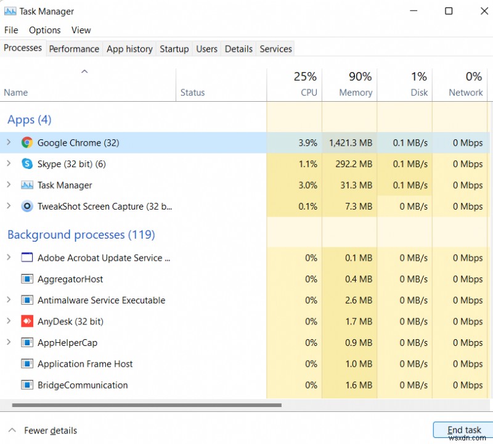Screen dimensions: 493x444
Task: Open the View menu
Action: pyautogui.click(x=81, y=30)
